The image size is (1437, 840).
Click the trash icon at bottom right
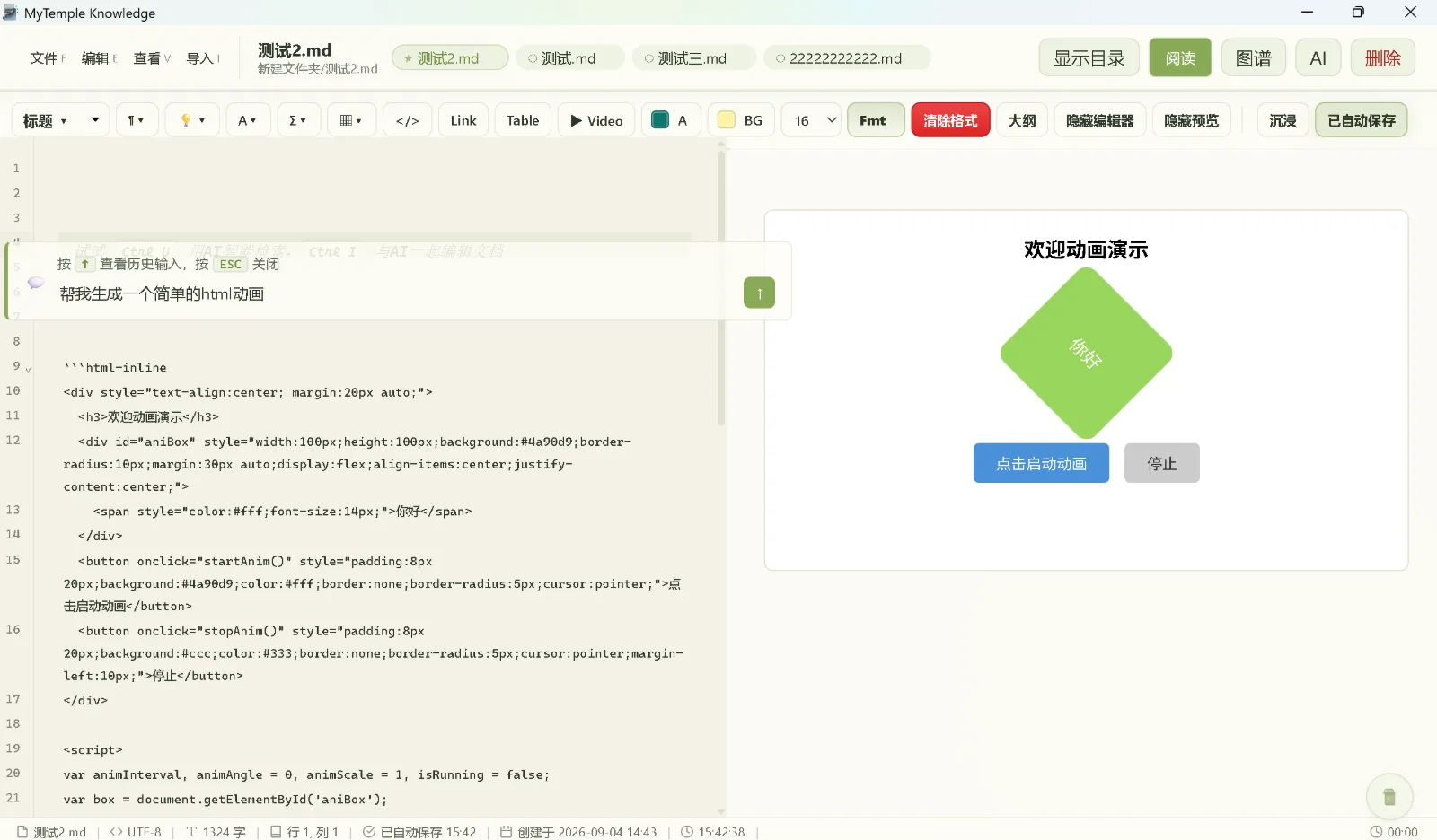click(1389, 796)
